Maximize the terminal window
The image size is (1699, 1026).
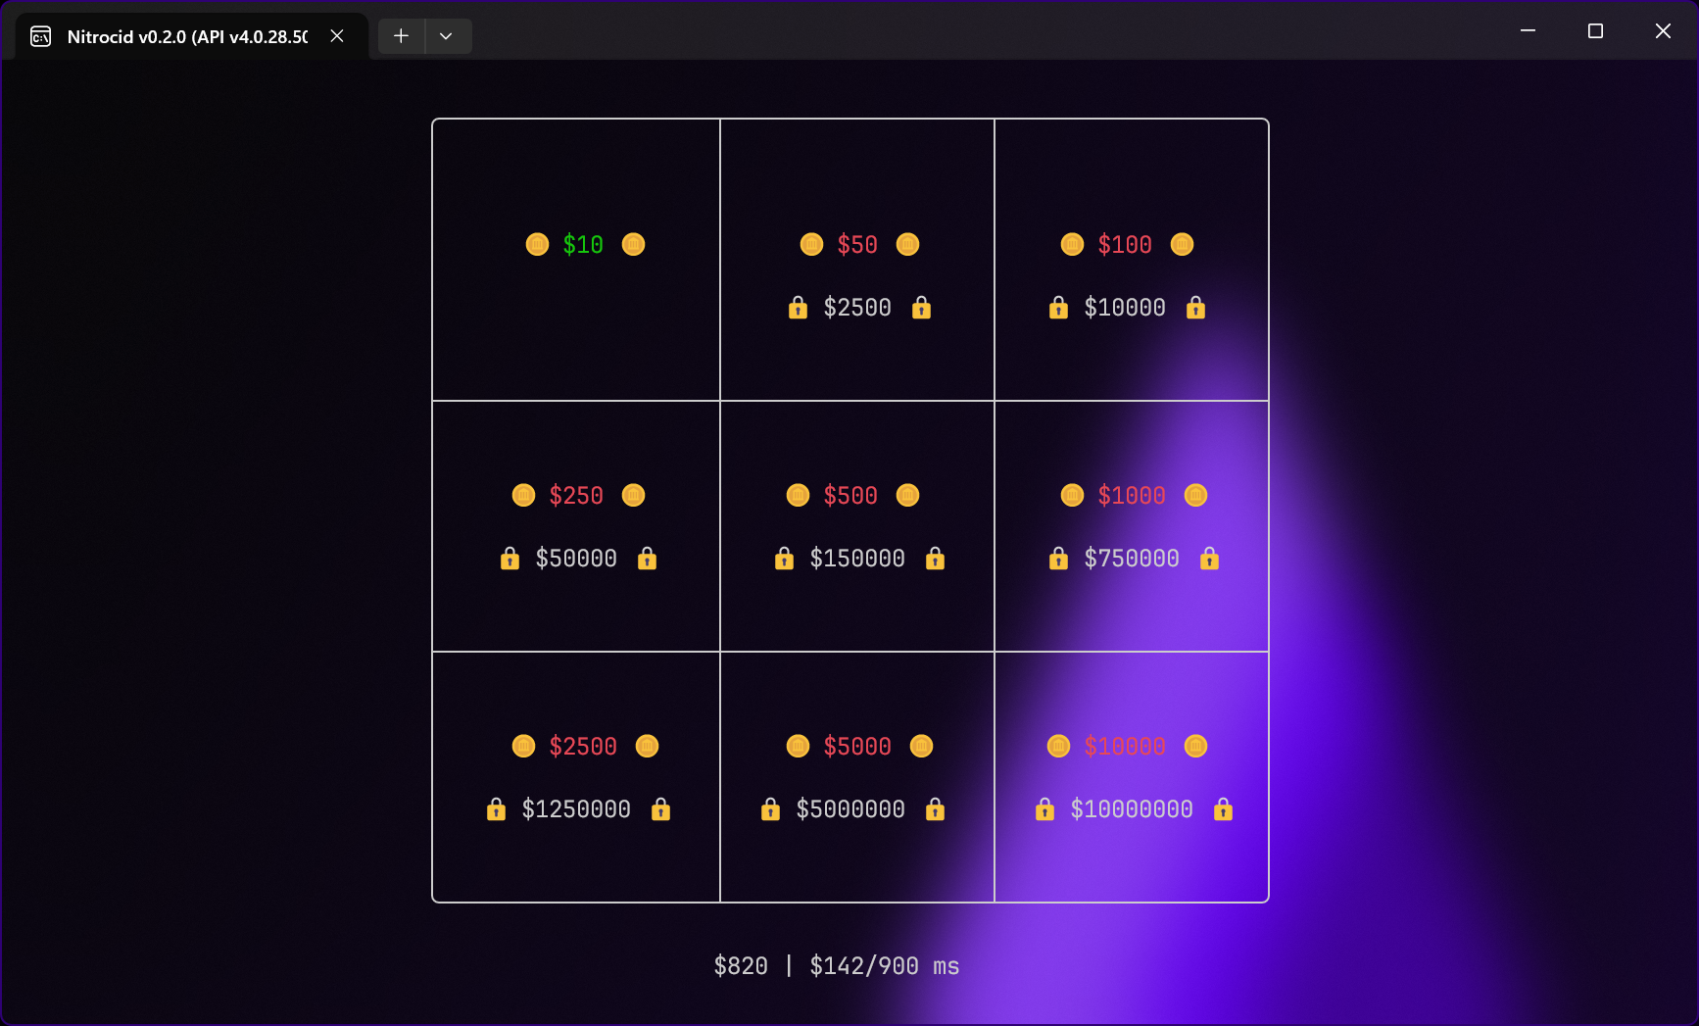pyautogui.click(x=1595, y=31)
